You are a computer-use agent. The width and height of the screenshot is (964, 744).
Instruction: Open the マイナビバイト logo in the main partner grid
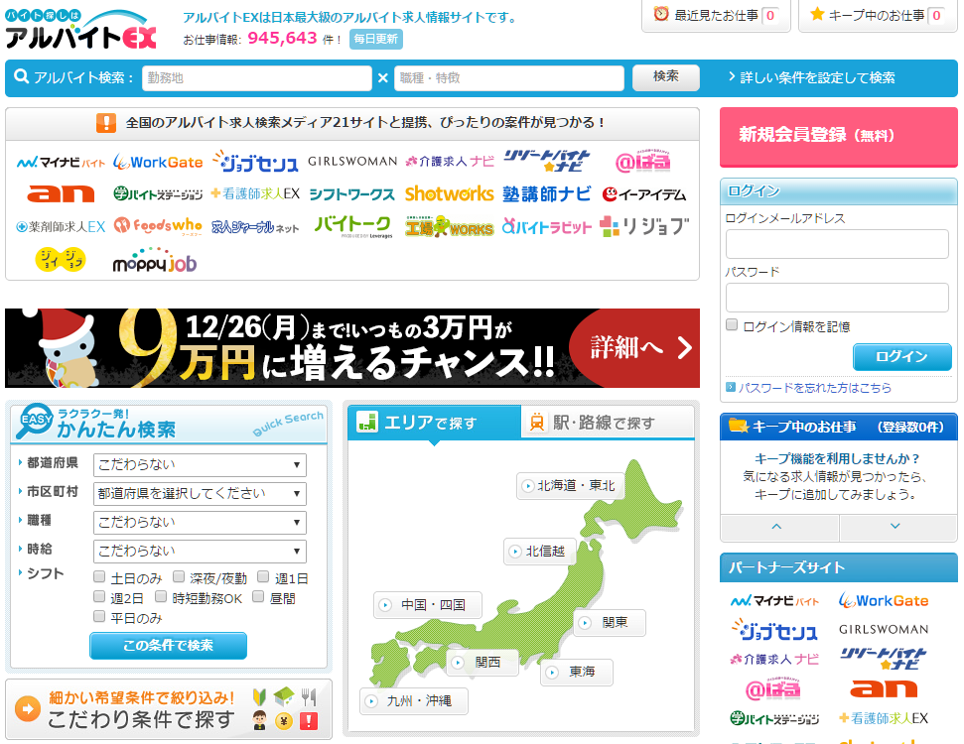(x=61, y=163)
